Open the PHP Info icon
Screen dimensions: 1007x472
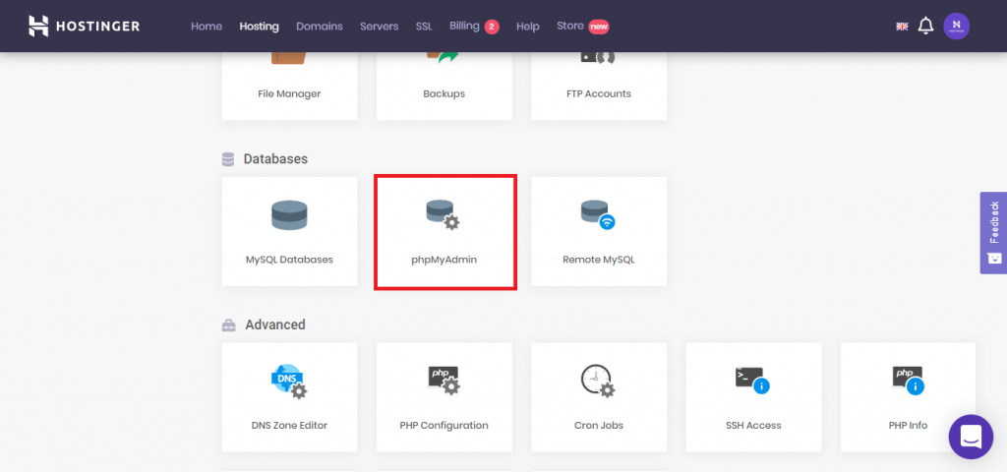(x=908, y=381)
